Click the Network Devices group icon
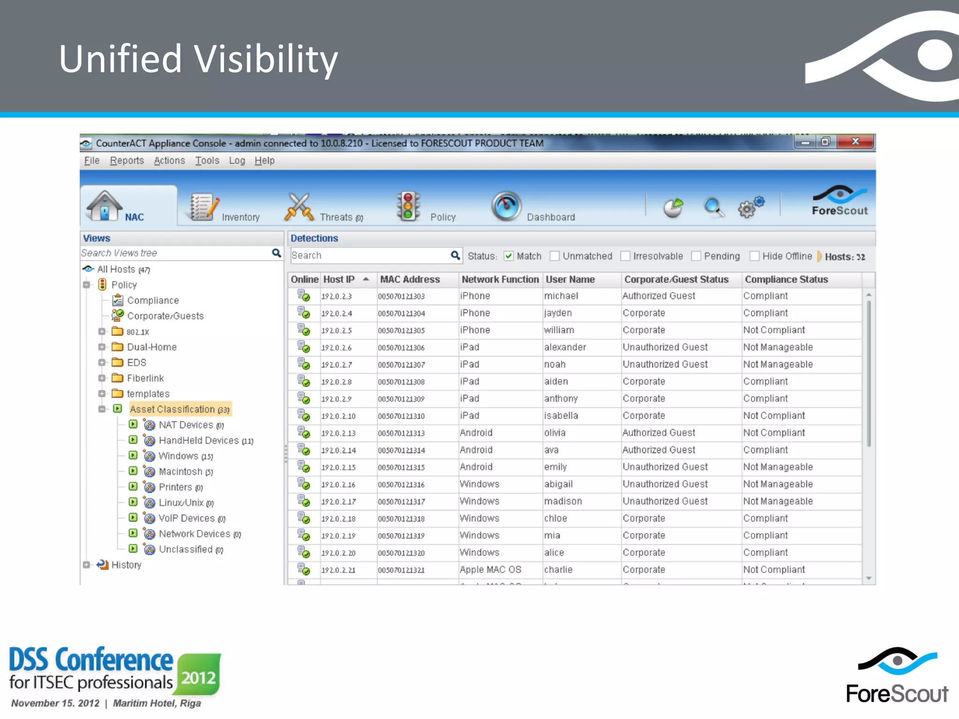The height and width of the screenshot is (719, 959). (x=149, y=534)
